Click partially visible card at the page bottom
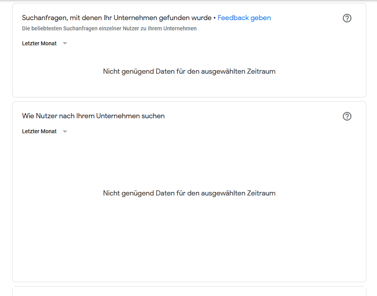This screenshot has height=296, width=377. [189, 291]
